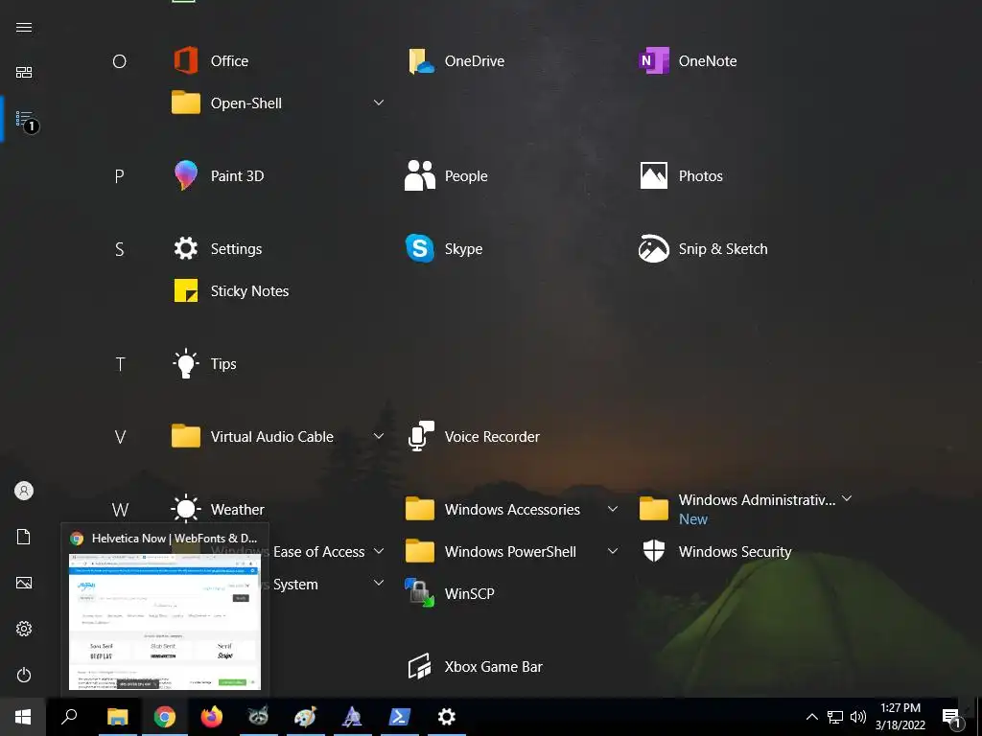Image resolution: width=982 pixels, height=736 pixels.
Task: Open Photos app
Action: coord(682,176)
